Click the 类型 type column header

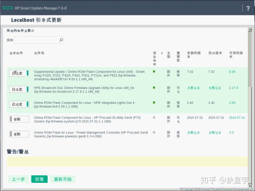point(169,55)
